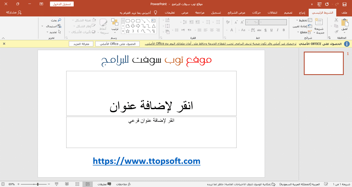Click the Sign in (تسجيل الدخول) button

[x=62, y=4]
